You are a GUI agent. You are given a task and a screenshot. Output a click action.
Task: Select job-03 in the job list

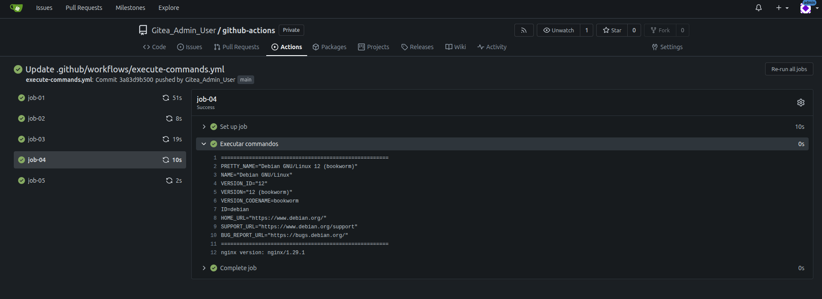coord(100,139)
